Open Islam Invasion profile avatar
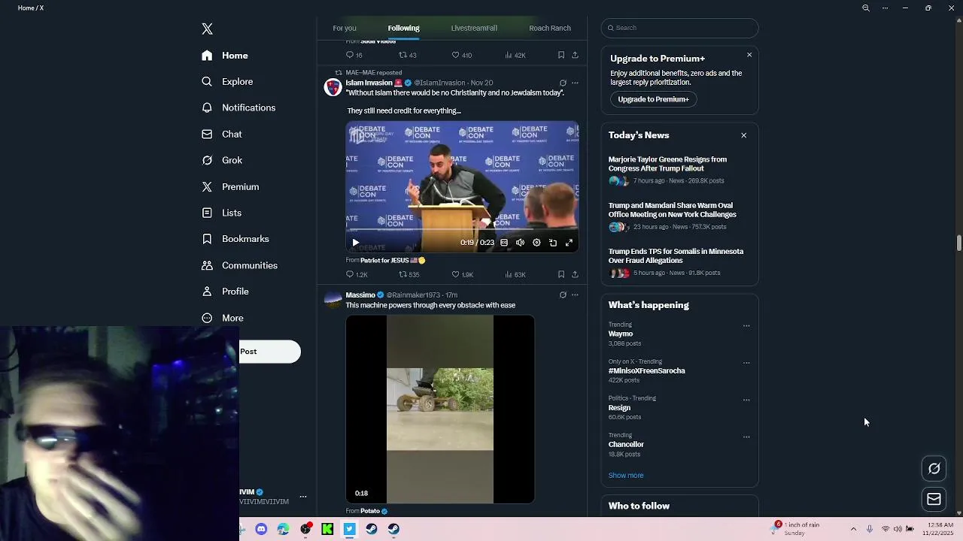 coord(333,87)
